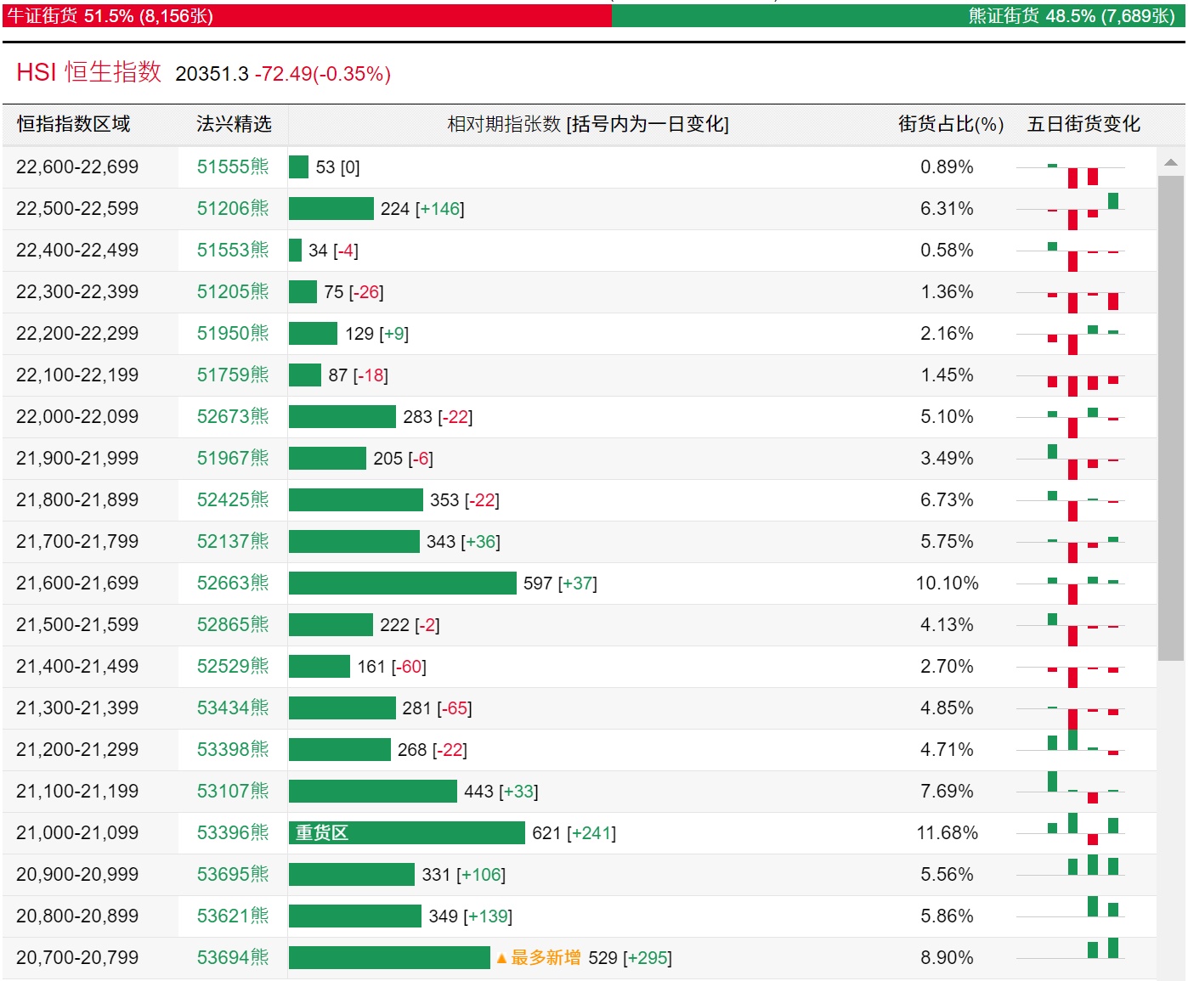Screen dimensions: 1188x981
Task: Open warrant link 53396熊
Action: coord(233,832)
